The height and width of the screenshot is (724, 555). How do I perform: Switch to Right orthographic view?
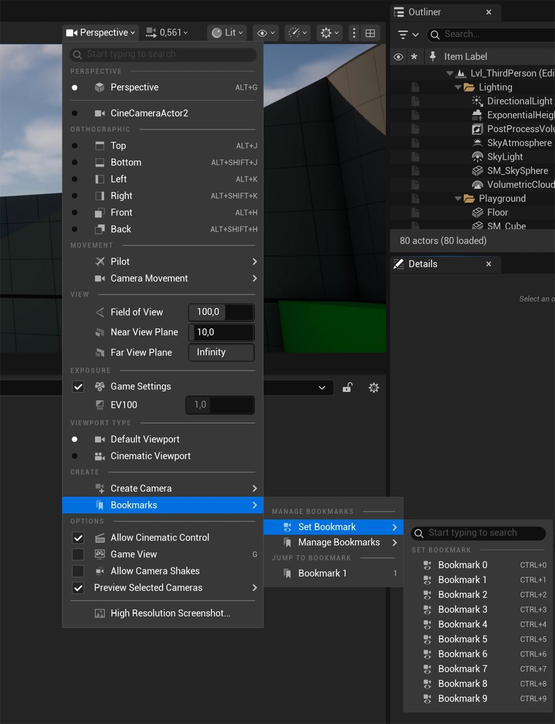tap(163, 196)
